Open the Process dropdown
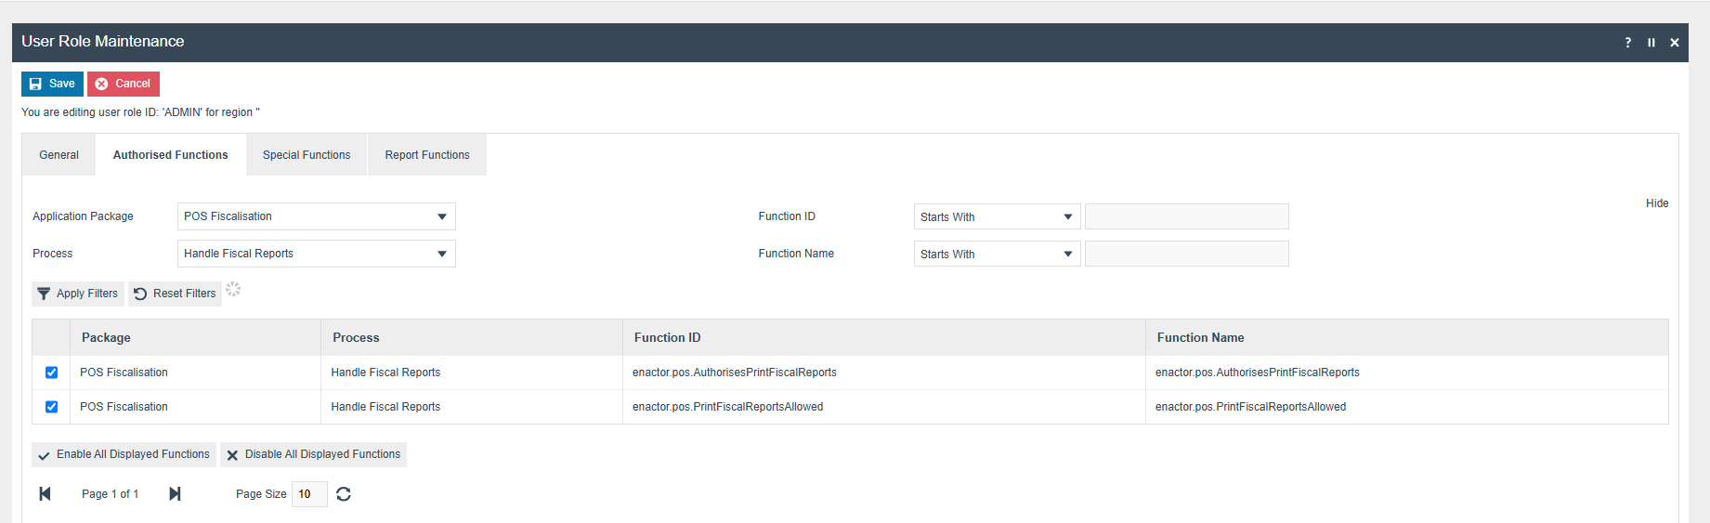This screenshot has width=1710, height=523. click(316, 254)
